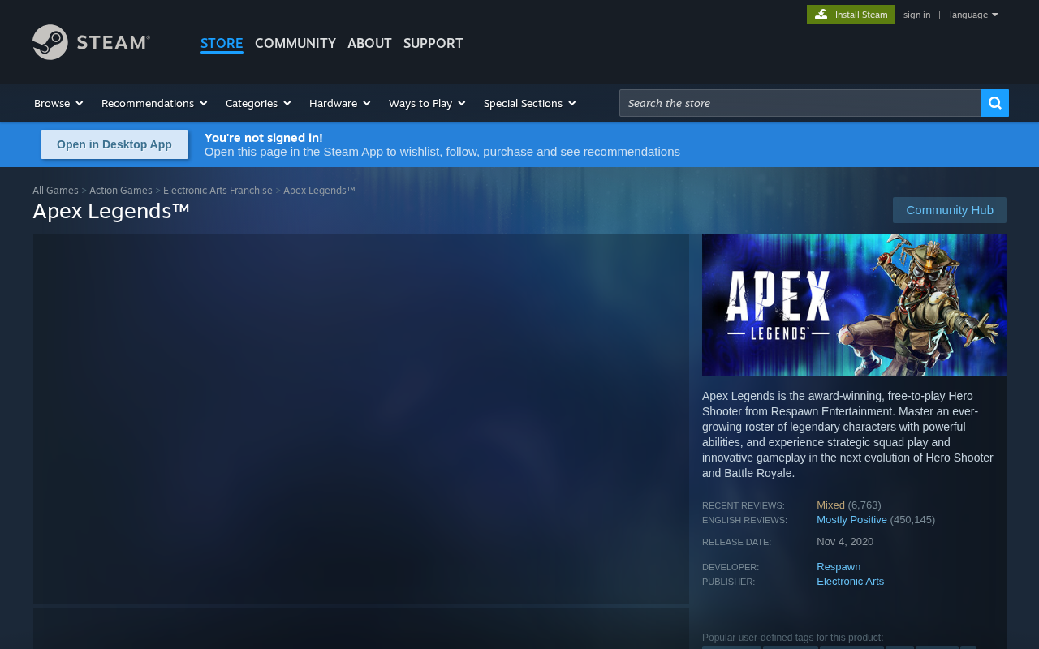Click the sign in link
The height and width of the screenshot is (649, 1039).
[x=916, y=15]
